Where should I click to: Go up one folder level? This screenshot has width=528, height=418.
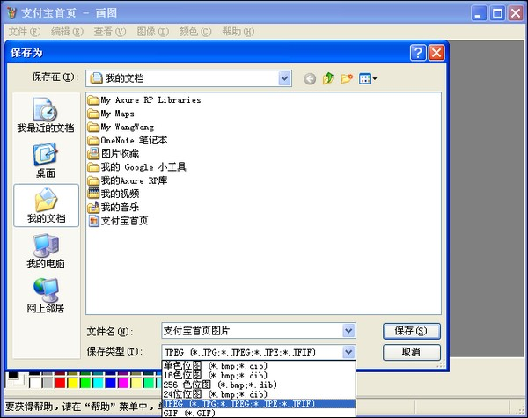pos(328,79)
